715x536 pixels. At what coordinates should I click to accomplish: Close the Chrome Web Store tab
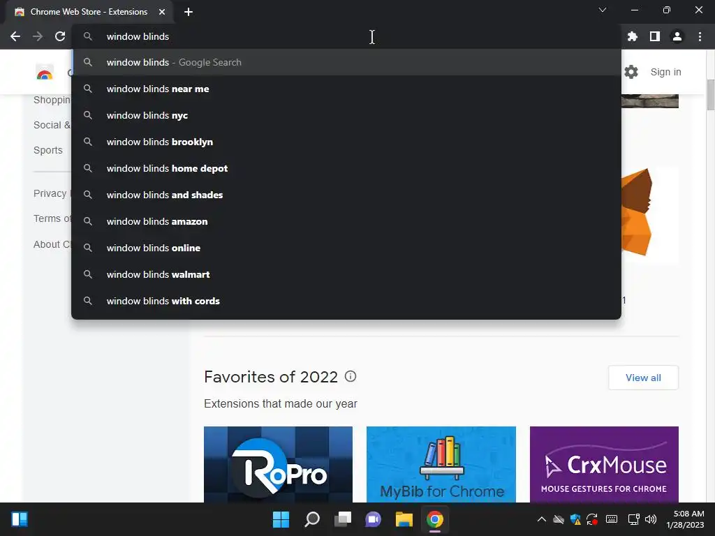coord(162,12)
